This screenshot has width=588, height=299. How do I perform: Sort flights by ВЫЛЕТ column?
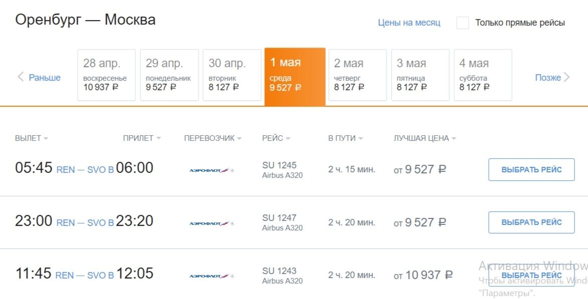tap(31, 138)
